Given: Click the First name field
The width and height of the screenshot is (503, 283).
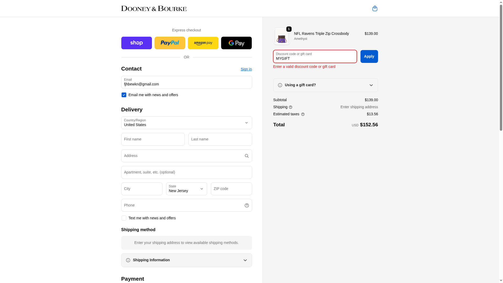Looking at the screenshot, I should point(153,139).
